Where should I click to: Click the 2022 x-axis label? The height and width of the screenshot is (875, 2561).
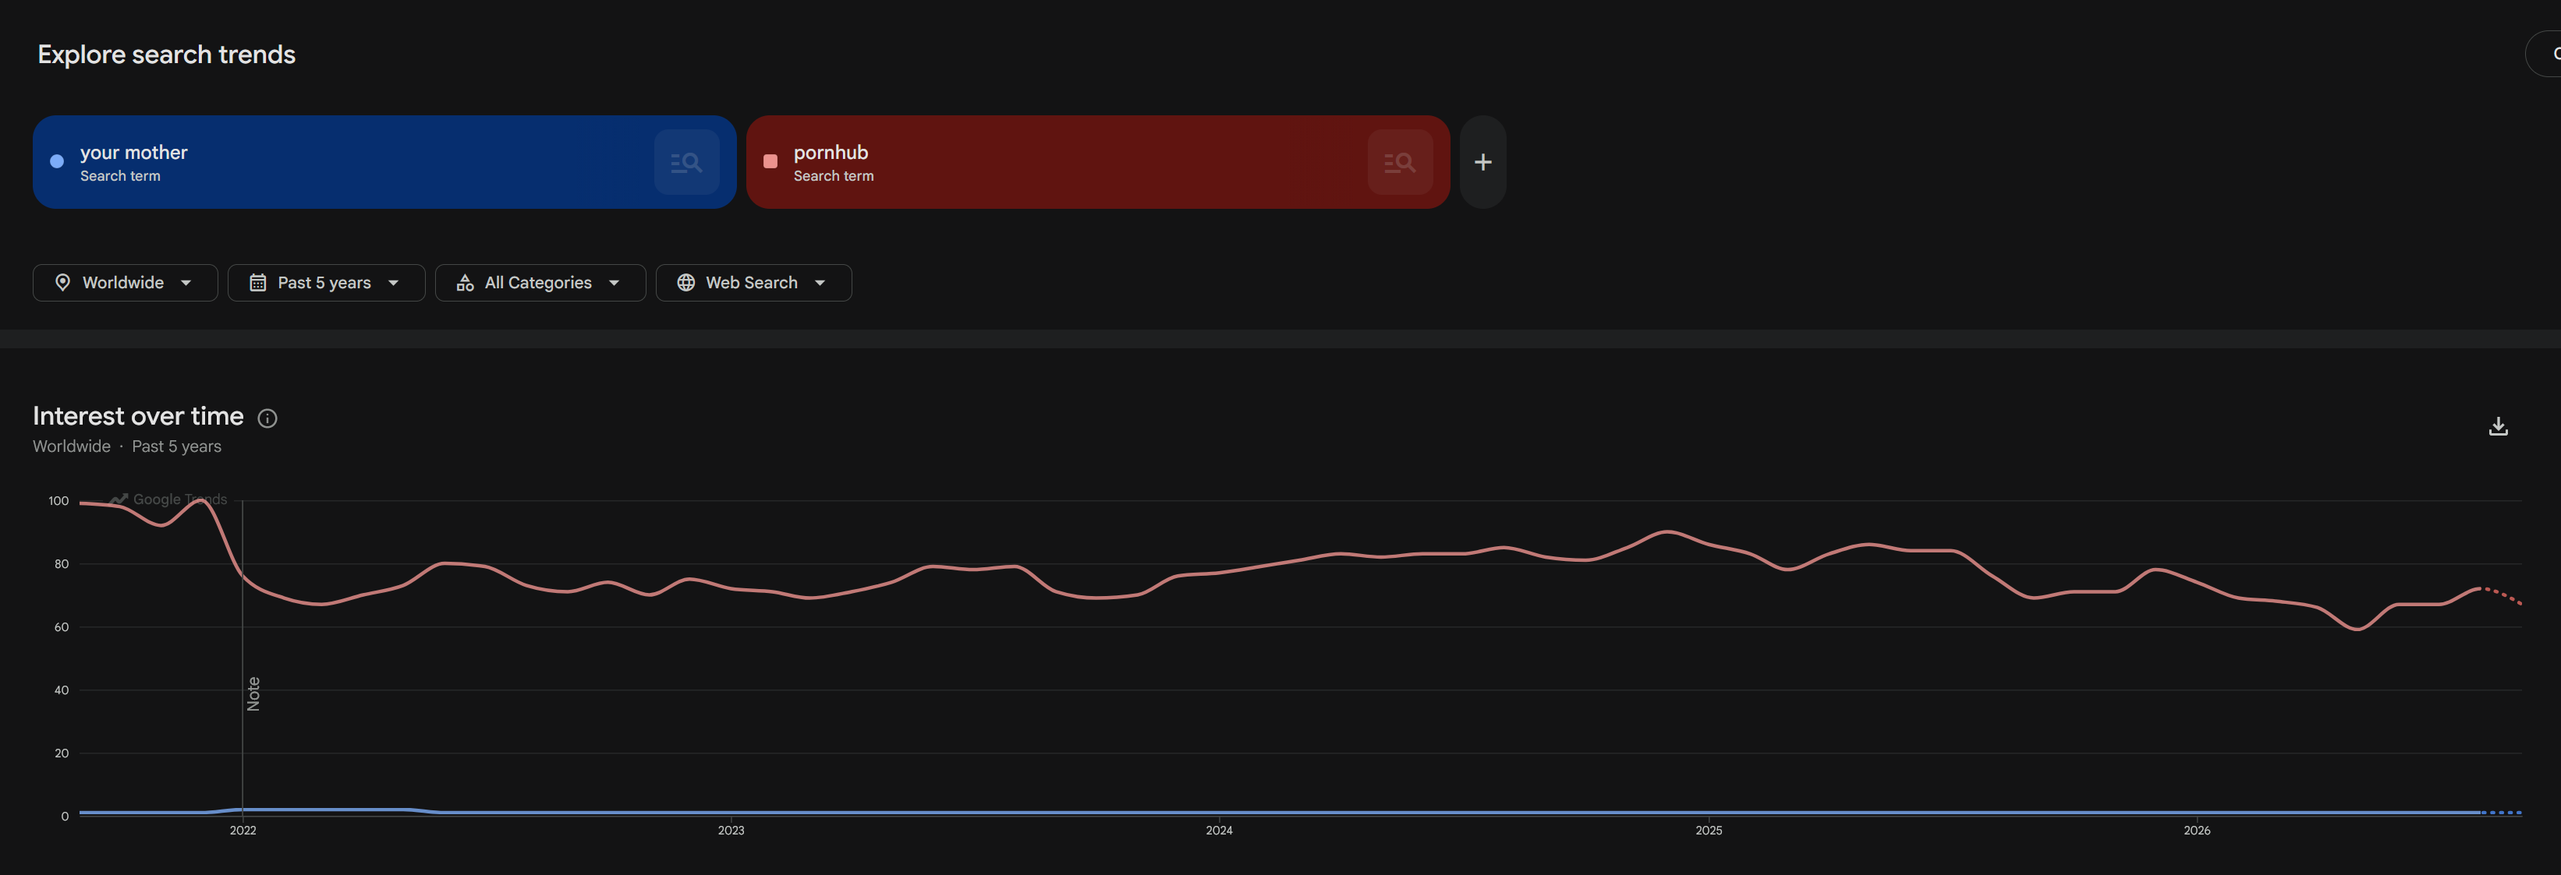(x=243, y=831)
